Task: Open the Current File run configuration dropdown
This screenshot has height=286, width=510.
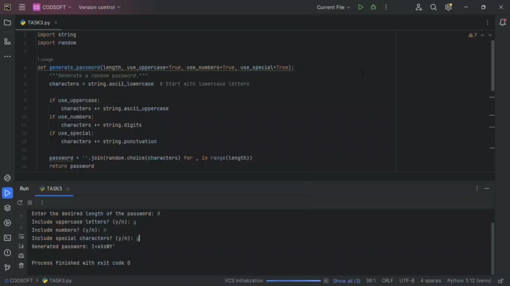Action: (x=333, y=7)
